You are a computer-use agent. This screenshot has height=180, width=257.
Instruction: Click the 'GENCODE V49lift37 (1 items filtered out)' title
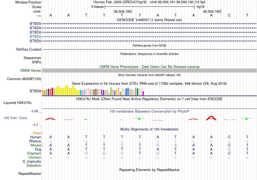click(x=149, y=20)
